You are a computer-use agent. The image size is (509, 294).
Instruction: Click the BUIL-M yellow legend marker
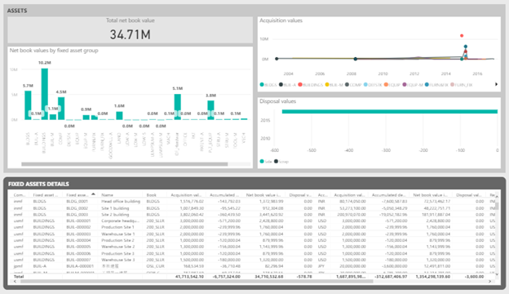tap(327, 84)
